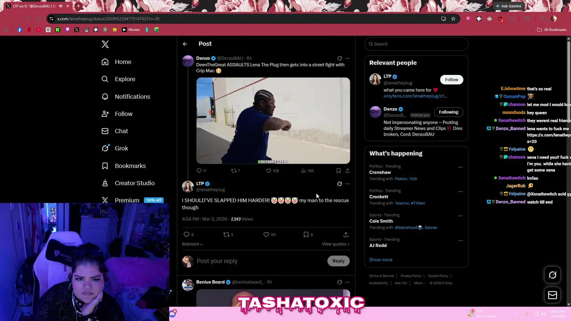Share LTP's post

click(346, 235)
